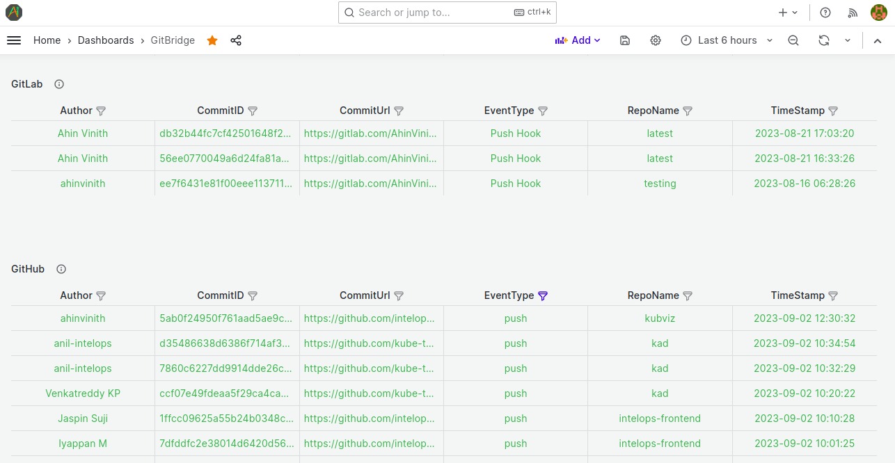This screenshot has height=463, width=895.
Task: Click the GitLab panel title
Action: (27, 84)
